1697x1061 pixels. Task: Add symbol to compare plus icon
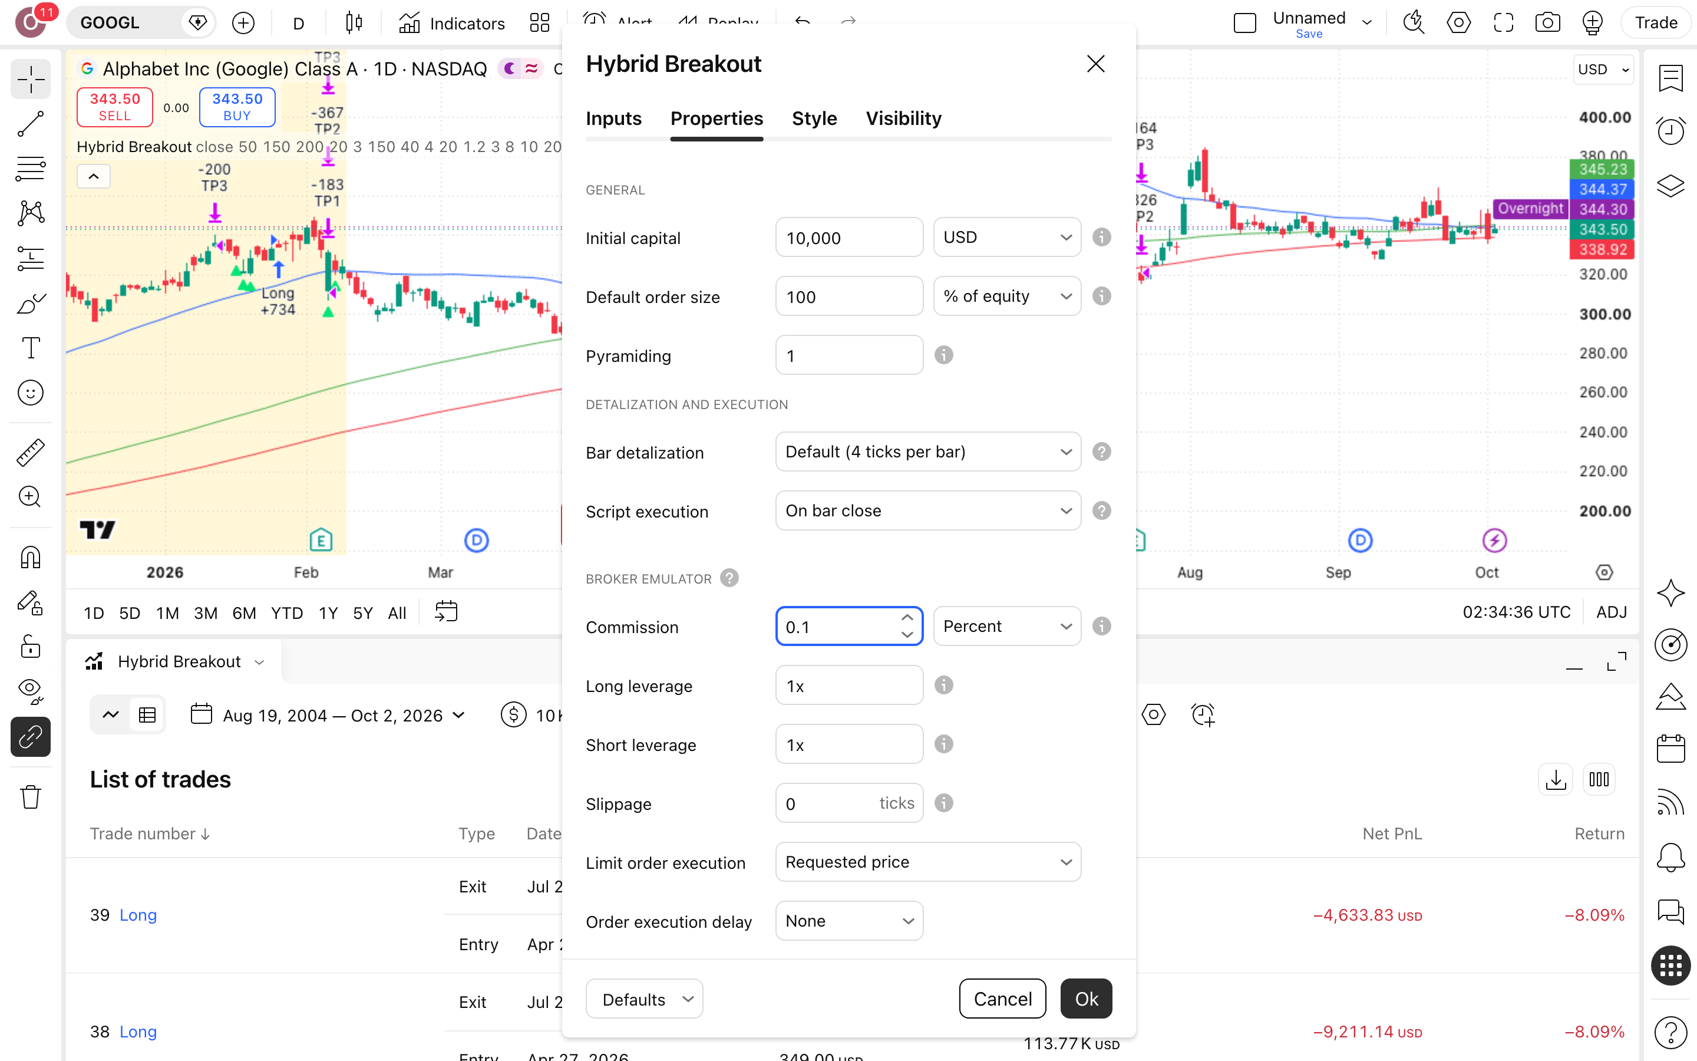point(243,23)
